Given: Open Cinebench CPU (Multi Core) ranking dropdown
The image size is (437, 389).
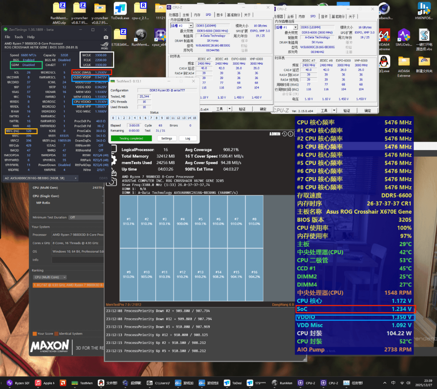Looking at the screenshot, I should pyautogui.click(x=50, y=277).
